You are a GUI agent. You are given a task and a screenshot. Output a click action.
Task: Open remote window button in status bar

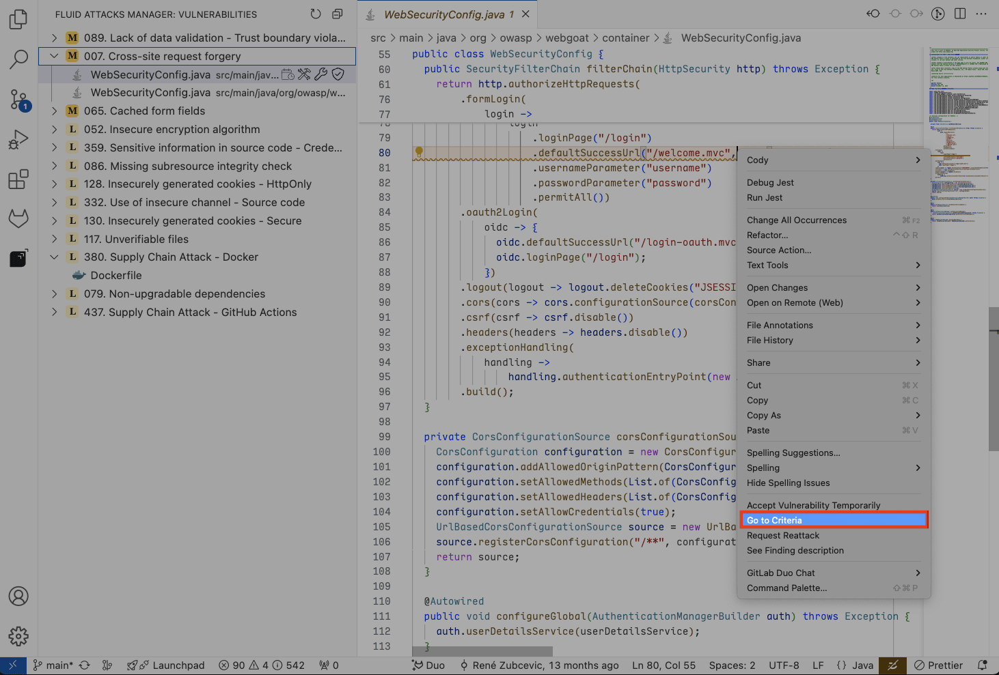coord(13,665)
